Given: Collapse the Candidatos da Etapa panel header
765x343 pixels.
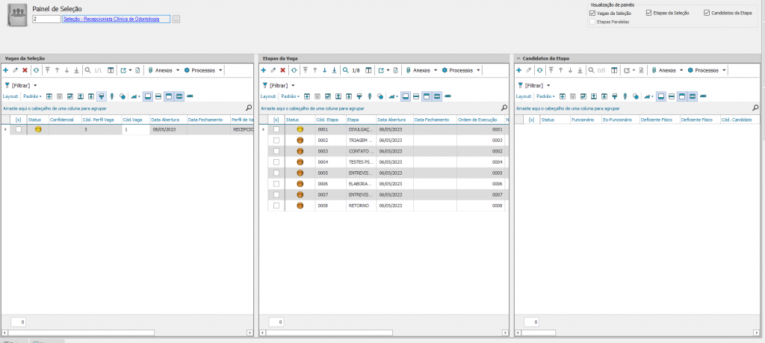Looking at the screenshot, I should pyautogui.click(x=518, y=58).
